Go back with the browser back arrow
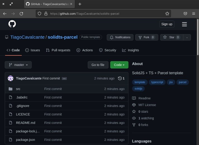Image resolution: width=199 pixels, height=145 pixels. pyautogui.click(x=5, y=14)
